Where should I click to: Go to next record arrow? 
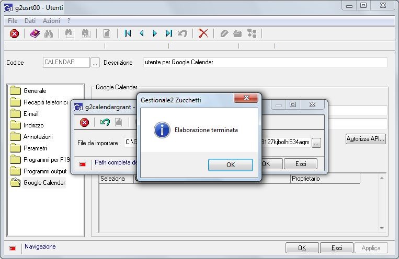(x=155, y=33)
